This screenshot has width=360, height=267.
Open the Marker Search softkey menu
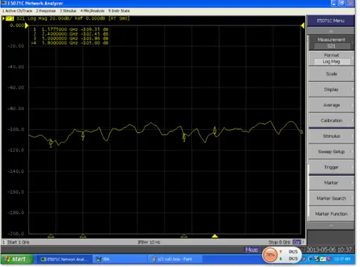(x=331, y=198)
